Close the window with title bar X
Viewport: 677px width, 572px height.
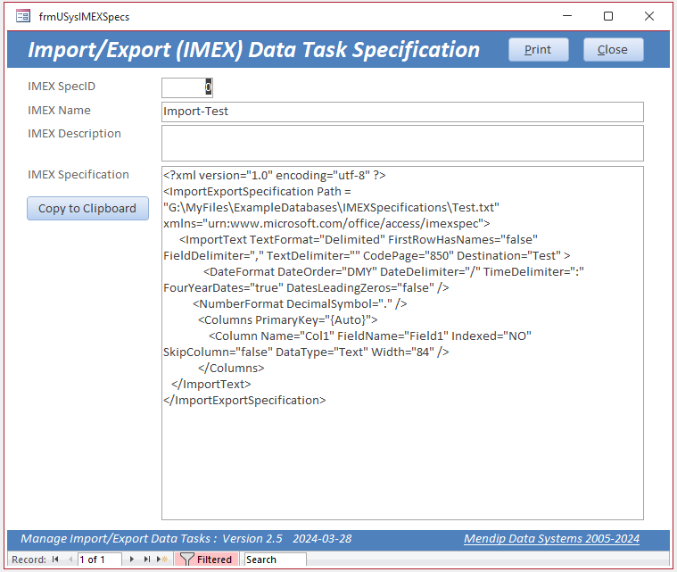[649, 16]
